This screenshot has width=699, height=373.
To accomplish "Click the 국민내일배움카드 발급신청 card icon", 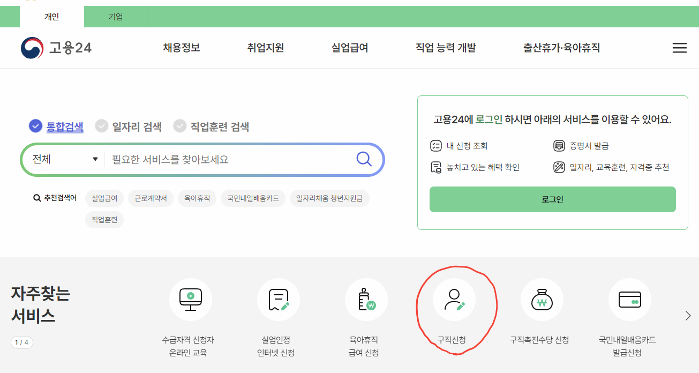I will [629, 300].
